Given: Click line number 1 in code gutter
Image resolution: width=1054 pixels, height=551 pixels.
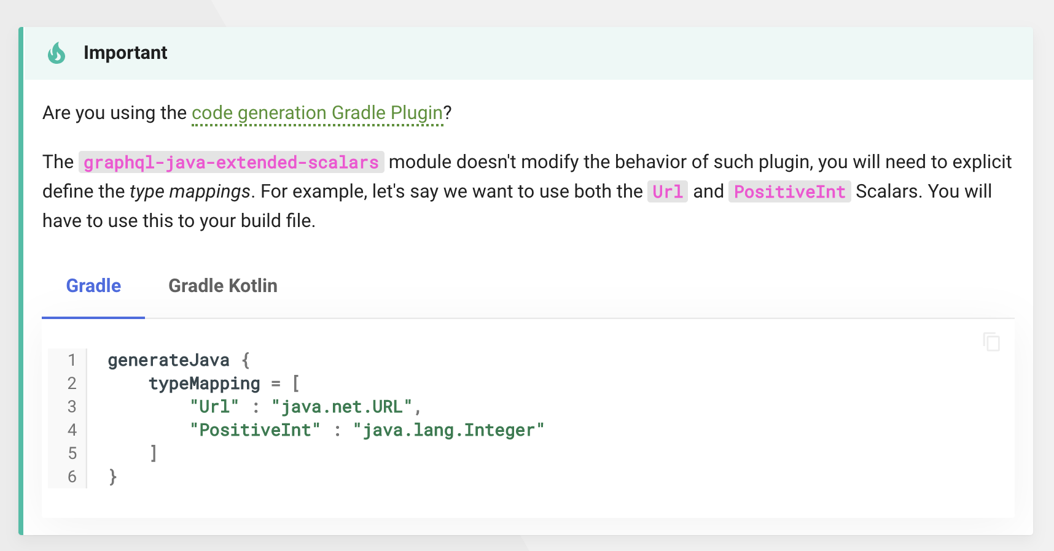Looking at the screenshot, I should 72,360.
